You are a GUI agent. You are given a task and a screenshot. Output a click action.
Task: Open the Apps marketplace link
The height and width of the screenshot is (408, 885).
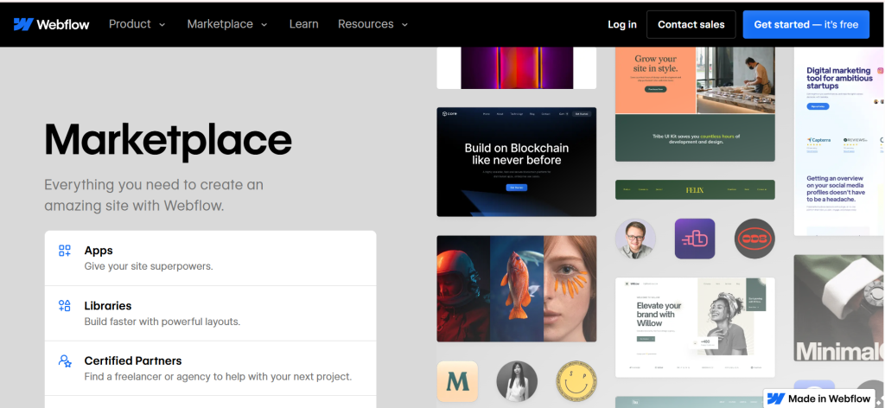(211, 258)
